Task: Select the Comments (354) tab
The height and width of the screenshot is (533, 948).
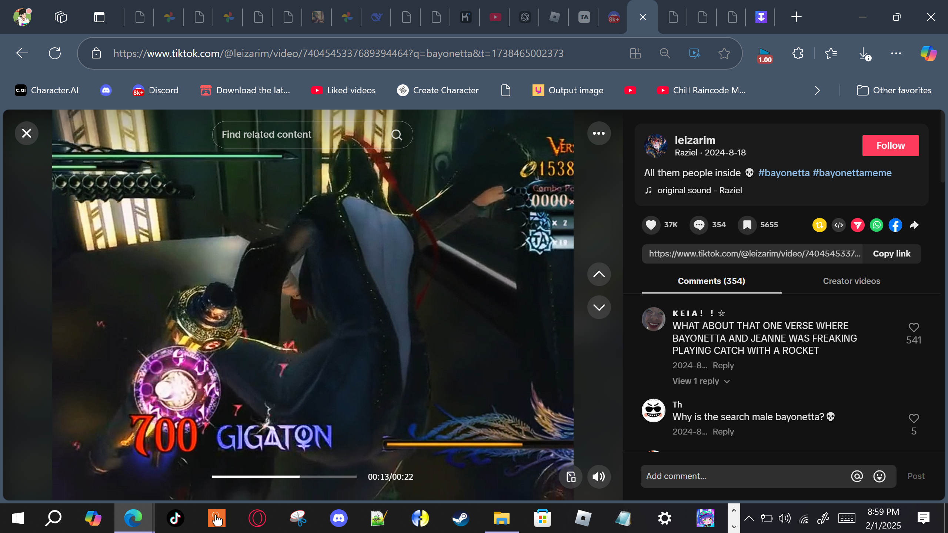Action: pos(711,281)
